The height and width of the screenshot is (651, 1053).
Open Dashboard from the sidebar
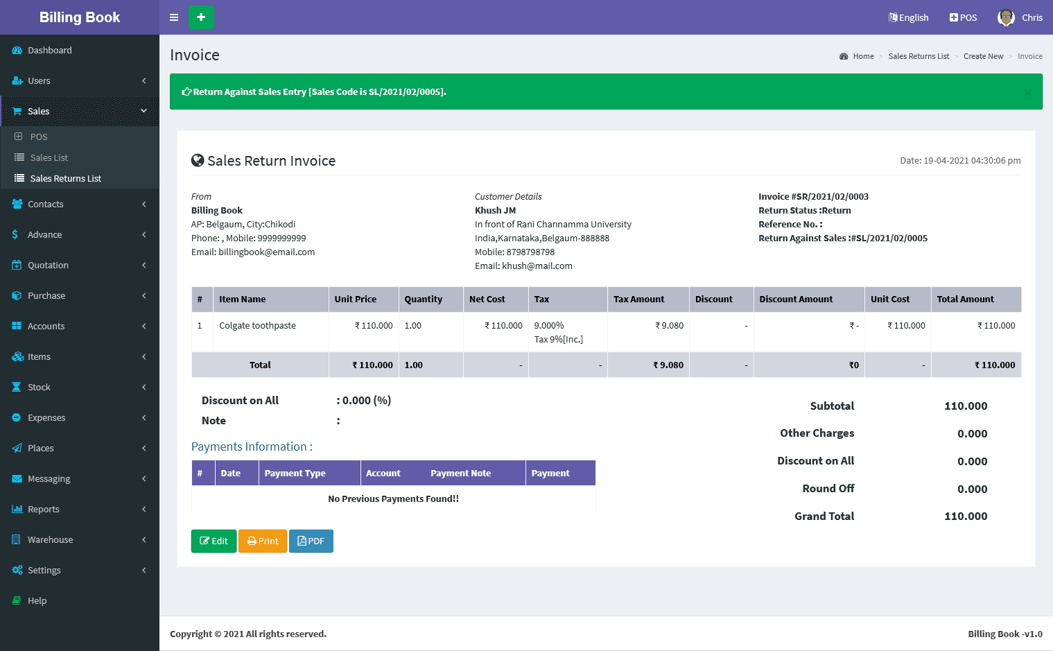click(49, 51)
